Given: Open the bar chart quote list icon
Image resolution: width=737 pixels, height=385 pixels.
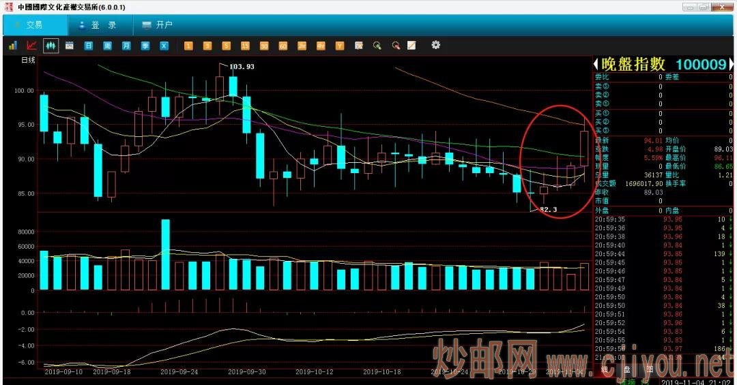Looking at the screenshot, I should 13,46.
